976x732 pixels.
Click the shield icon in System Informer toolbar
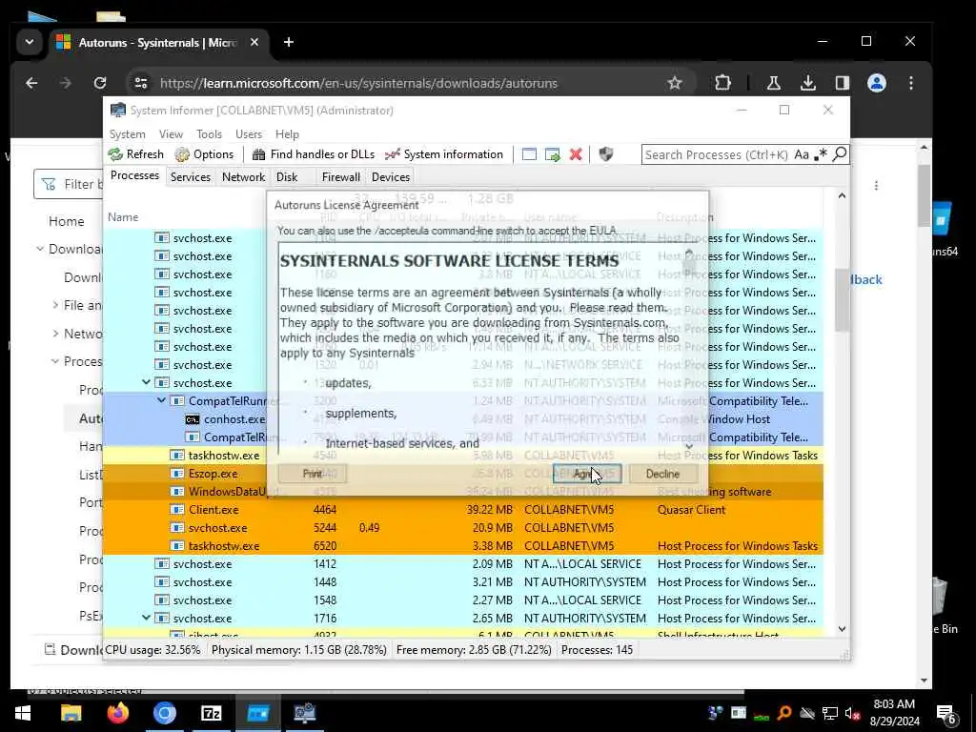pos(605,154)
